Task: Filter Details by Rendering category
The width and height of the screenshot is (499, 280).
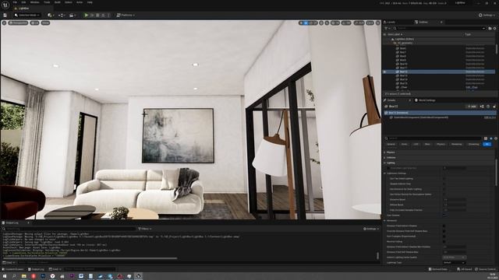Action: [456, 144]
